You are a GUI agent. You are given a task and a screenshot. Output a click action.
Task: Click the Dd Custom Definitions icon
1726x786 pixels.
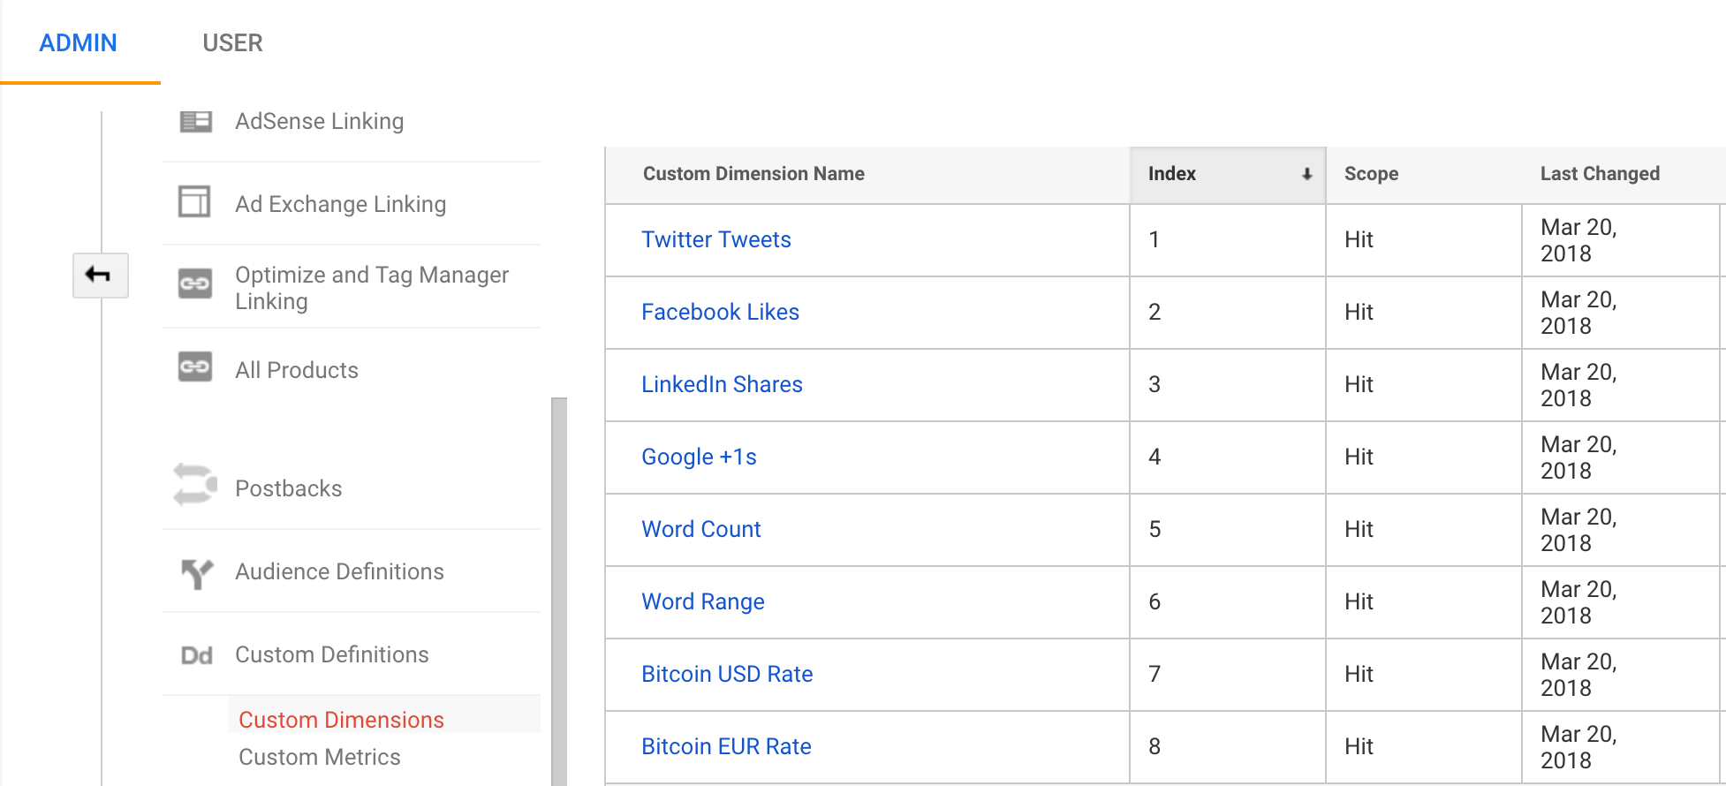(196, 655)
